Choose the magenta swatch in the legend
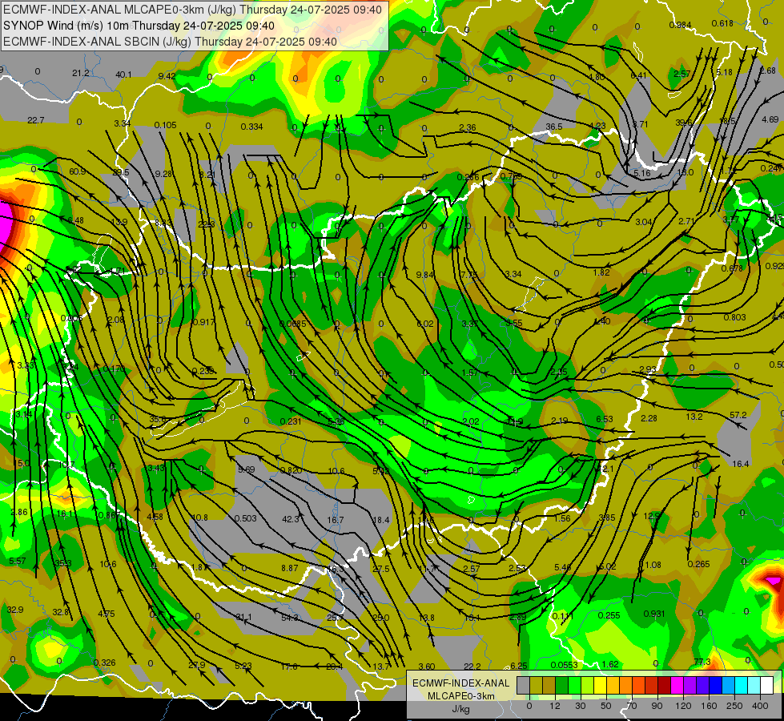 (677, 685)
